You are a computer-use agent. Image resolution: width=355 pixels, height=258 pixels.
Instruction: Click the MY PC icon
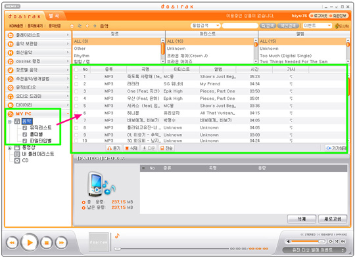[11, 114]
